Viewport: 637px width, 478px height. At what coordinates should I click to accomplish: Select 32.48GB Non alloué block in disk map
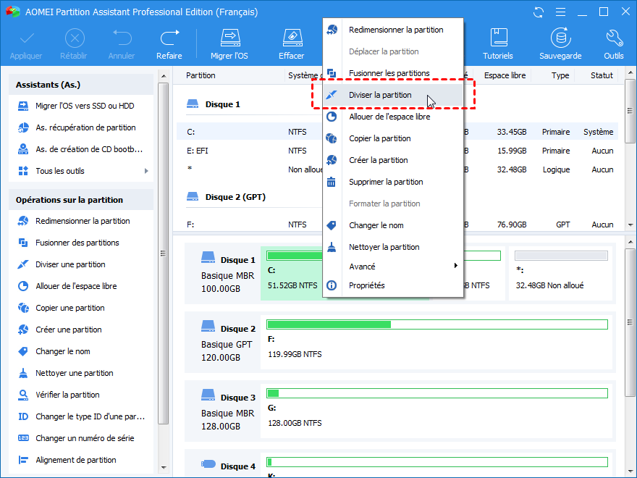560,274
